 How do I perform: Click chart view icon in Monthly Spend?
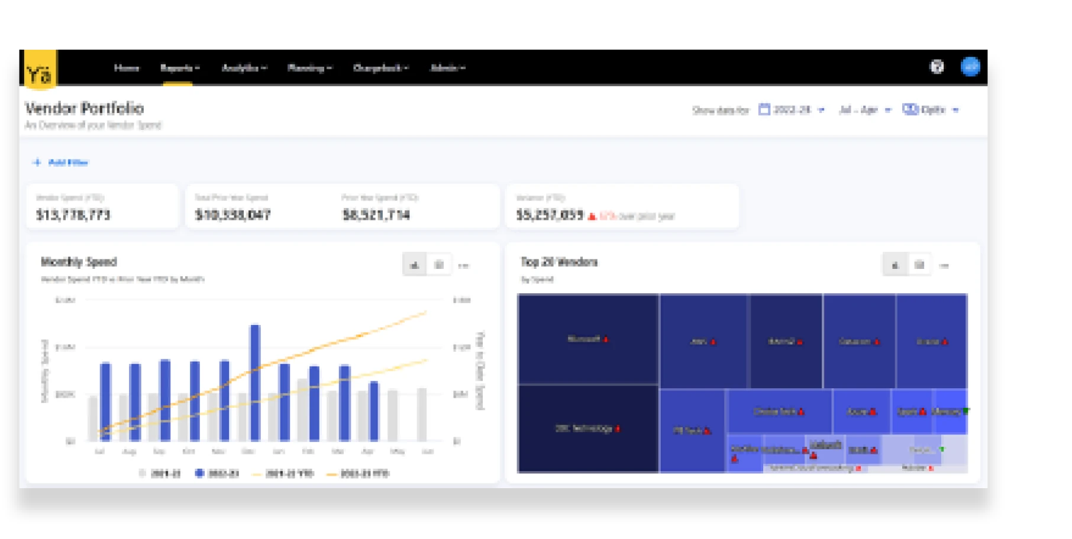coord(415,265)
